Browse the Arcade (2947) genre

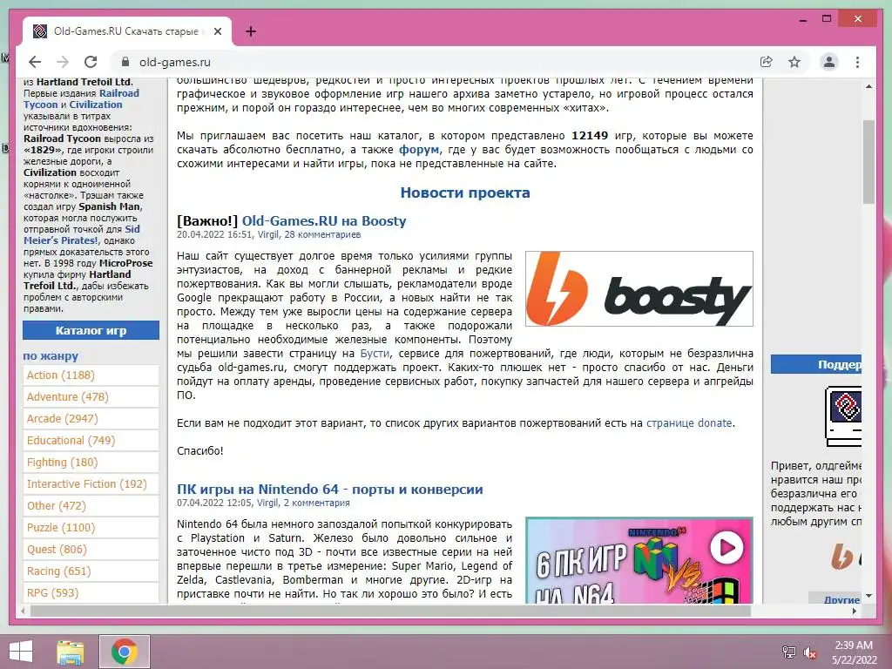[x=91, y=419]
